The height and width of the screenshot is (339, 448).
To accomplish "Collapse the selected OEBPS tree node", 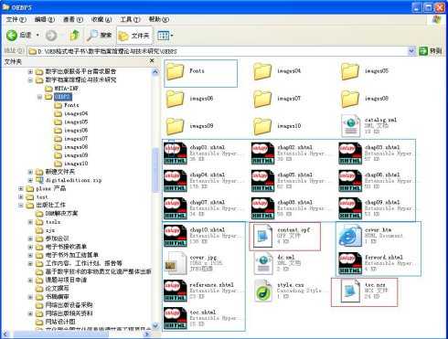I will pos(39,97).
